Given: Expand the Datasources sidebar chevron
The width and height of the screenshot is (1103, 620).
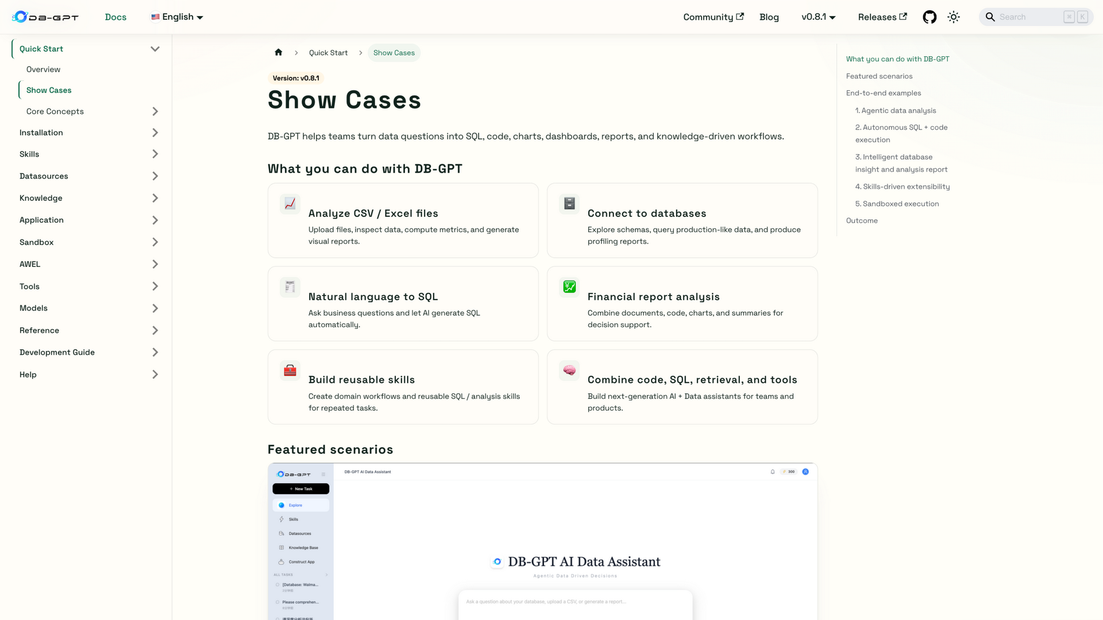Looking at the screenshot, I should pyautogui.click(x=155, y=176).
